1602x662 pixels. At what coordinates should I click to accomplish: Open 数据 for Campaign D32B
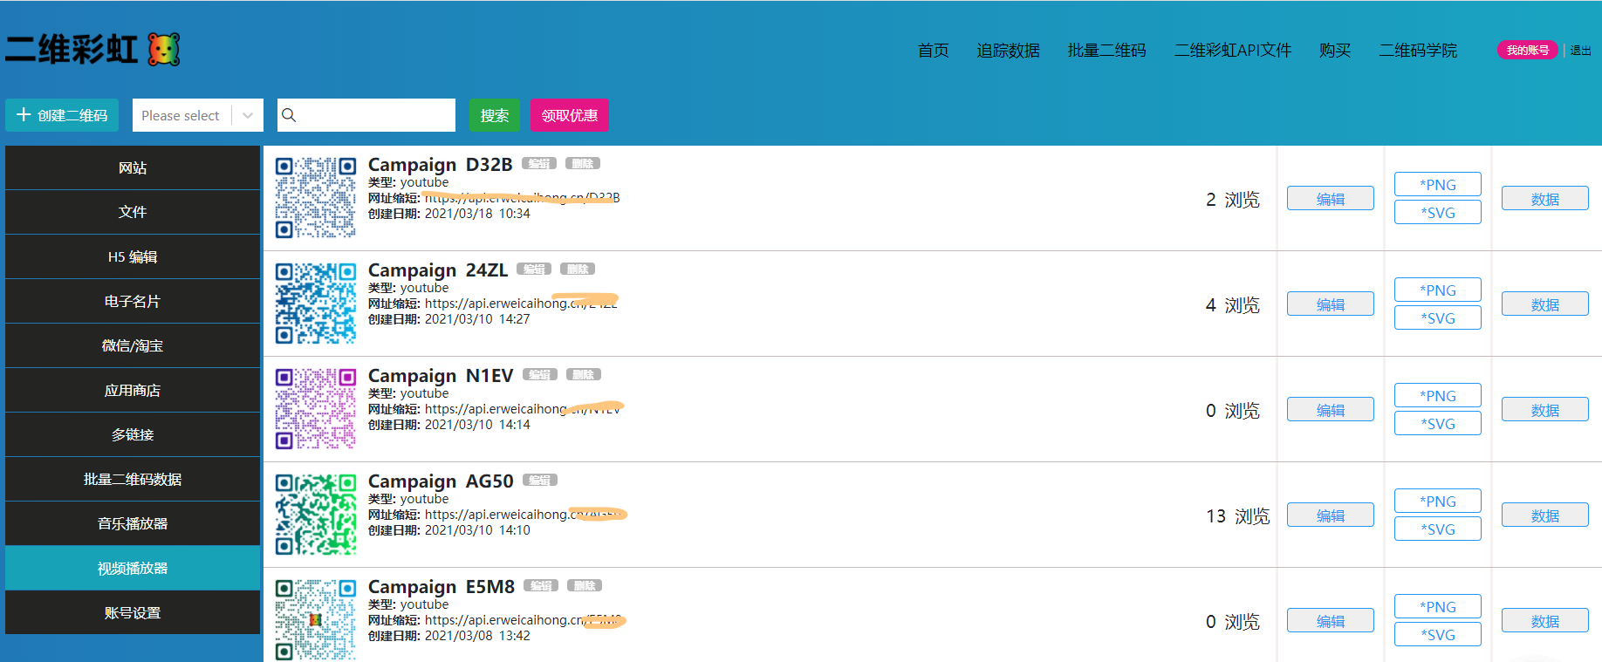(1545, 199)
